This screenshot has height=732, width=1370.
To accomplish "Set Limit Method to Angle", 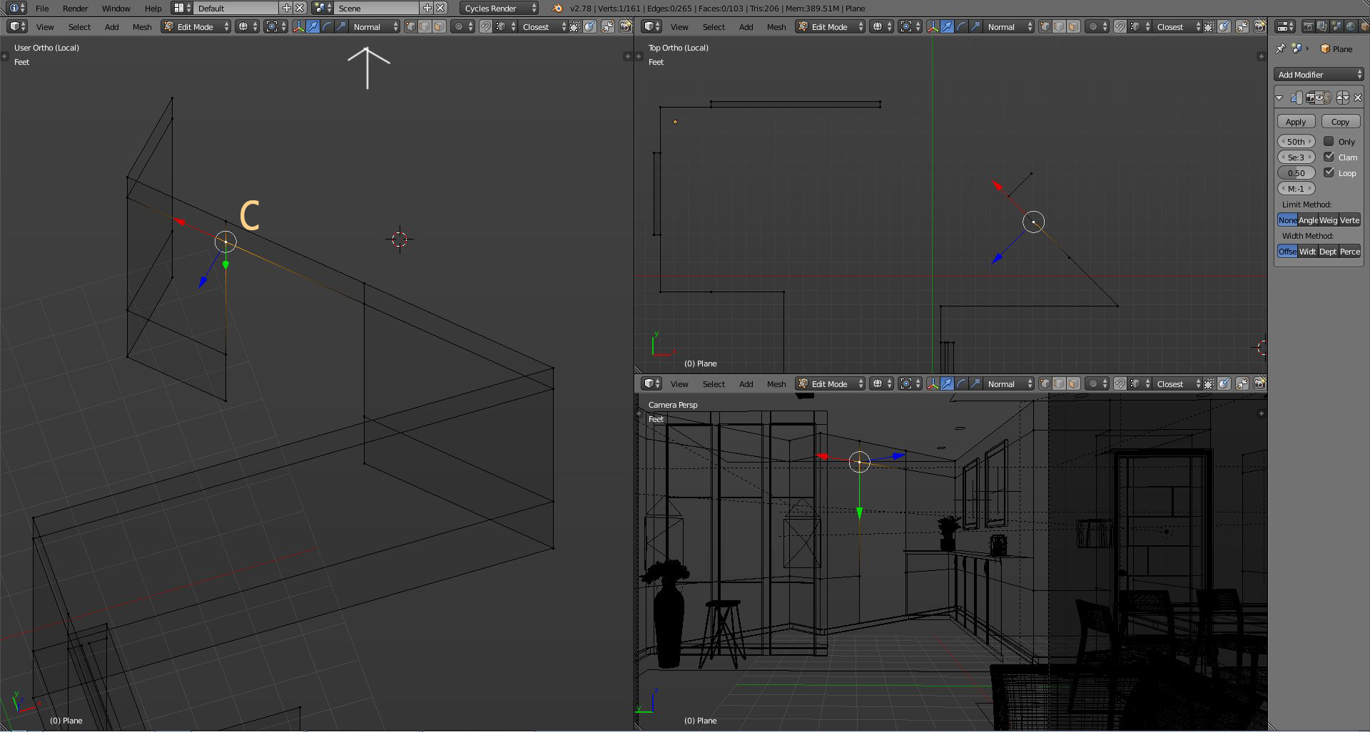I will (x=1308, y=220).
